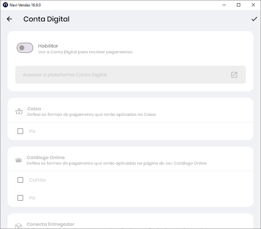Maximize the Navi Vendas window
The height and width of the screenshot is (229, 261).
(x=239, y=5)
